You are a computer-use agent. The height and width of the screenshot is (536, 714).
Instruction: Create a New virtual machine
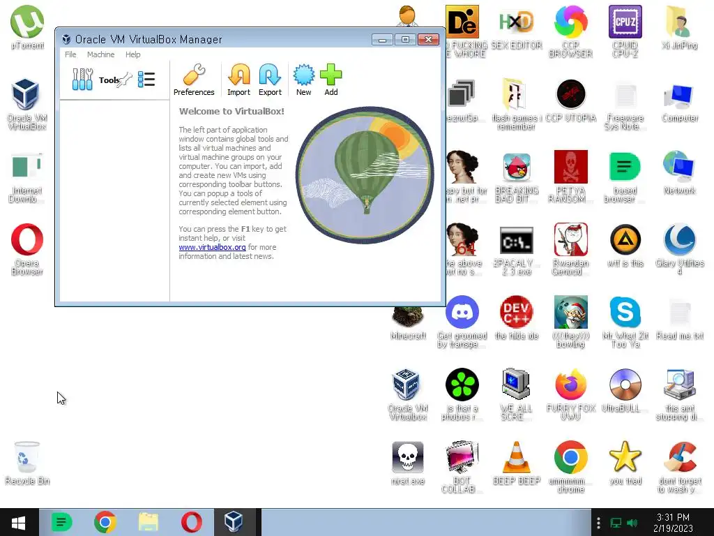click(x=304, y=80)
